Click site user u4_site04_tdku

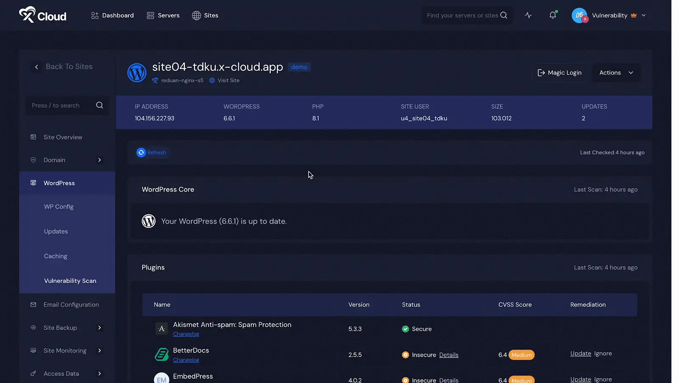pyautogui.click(x=424, y=118)
